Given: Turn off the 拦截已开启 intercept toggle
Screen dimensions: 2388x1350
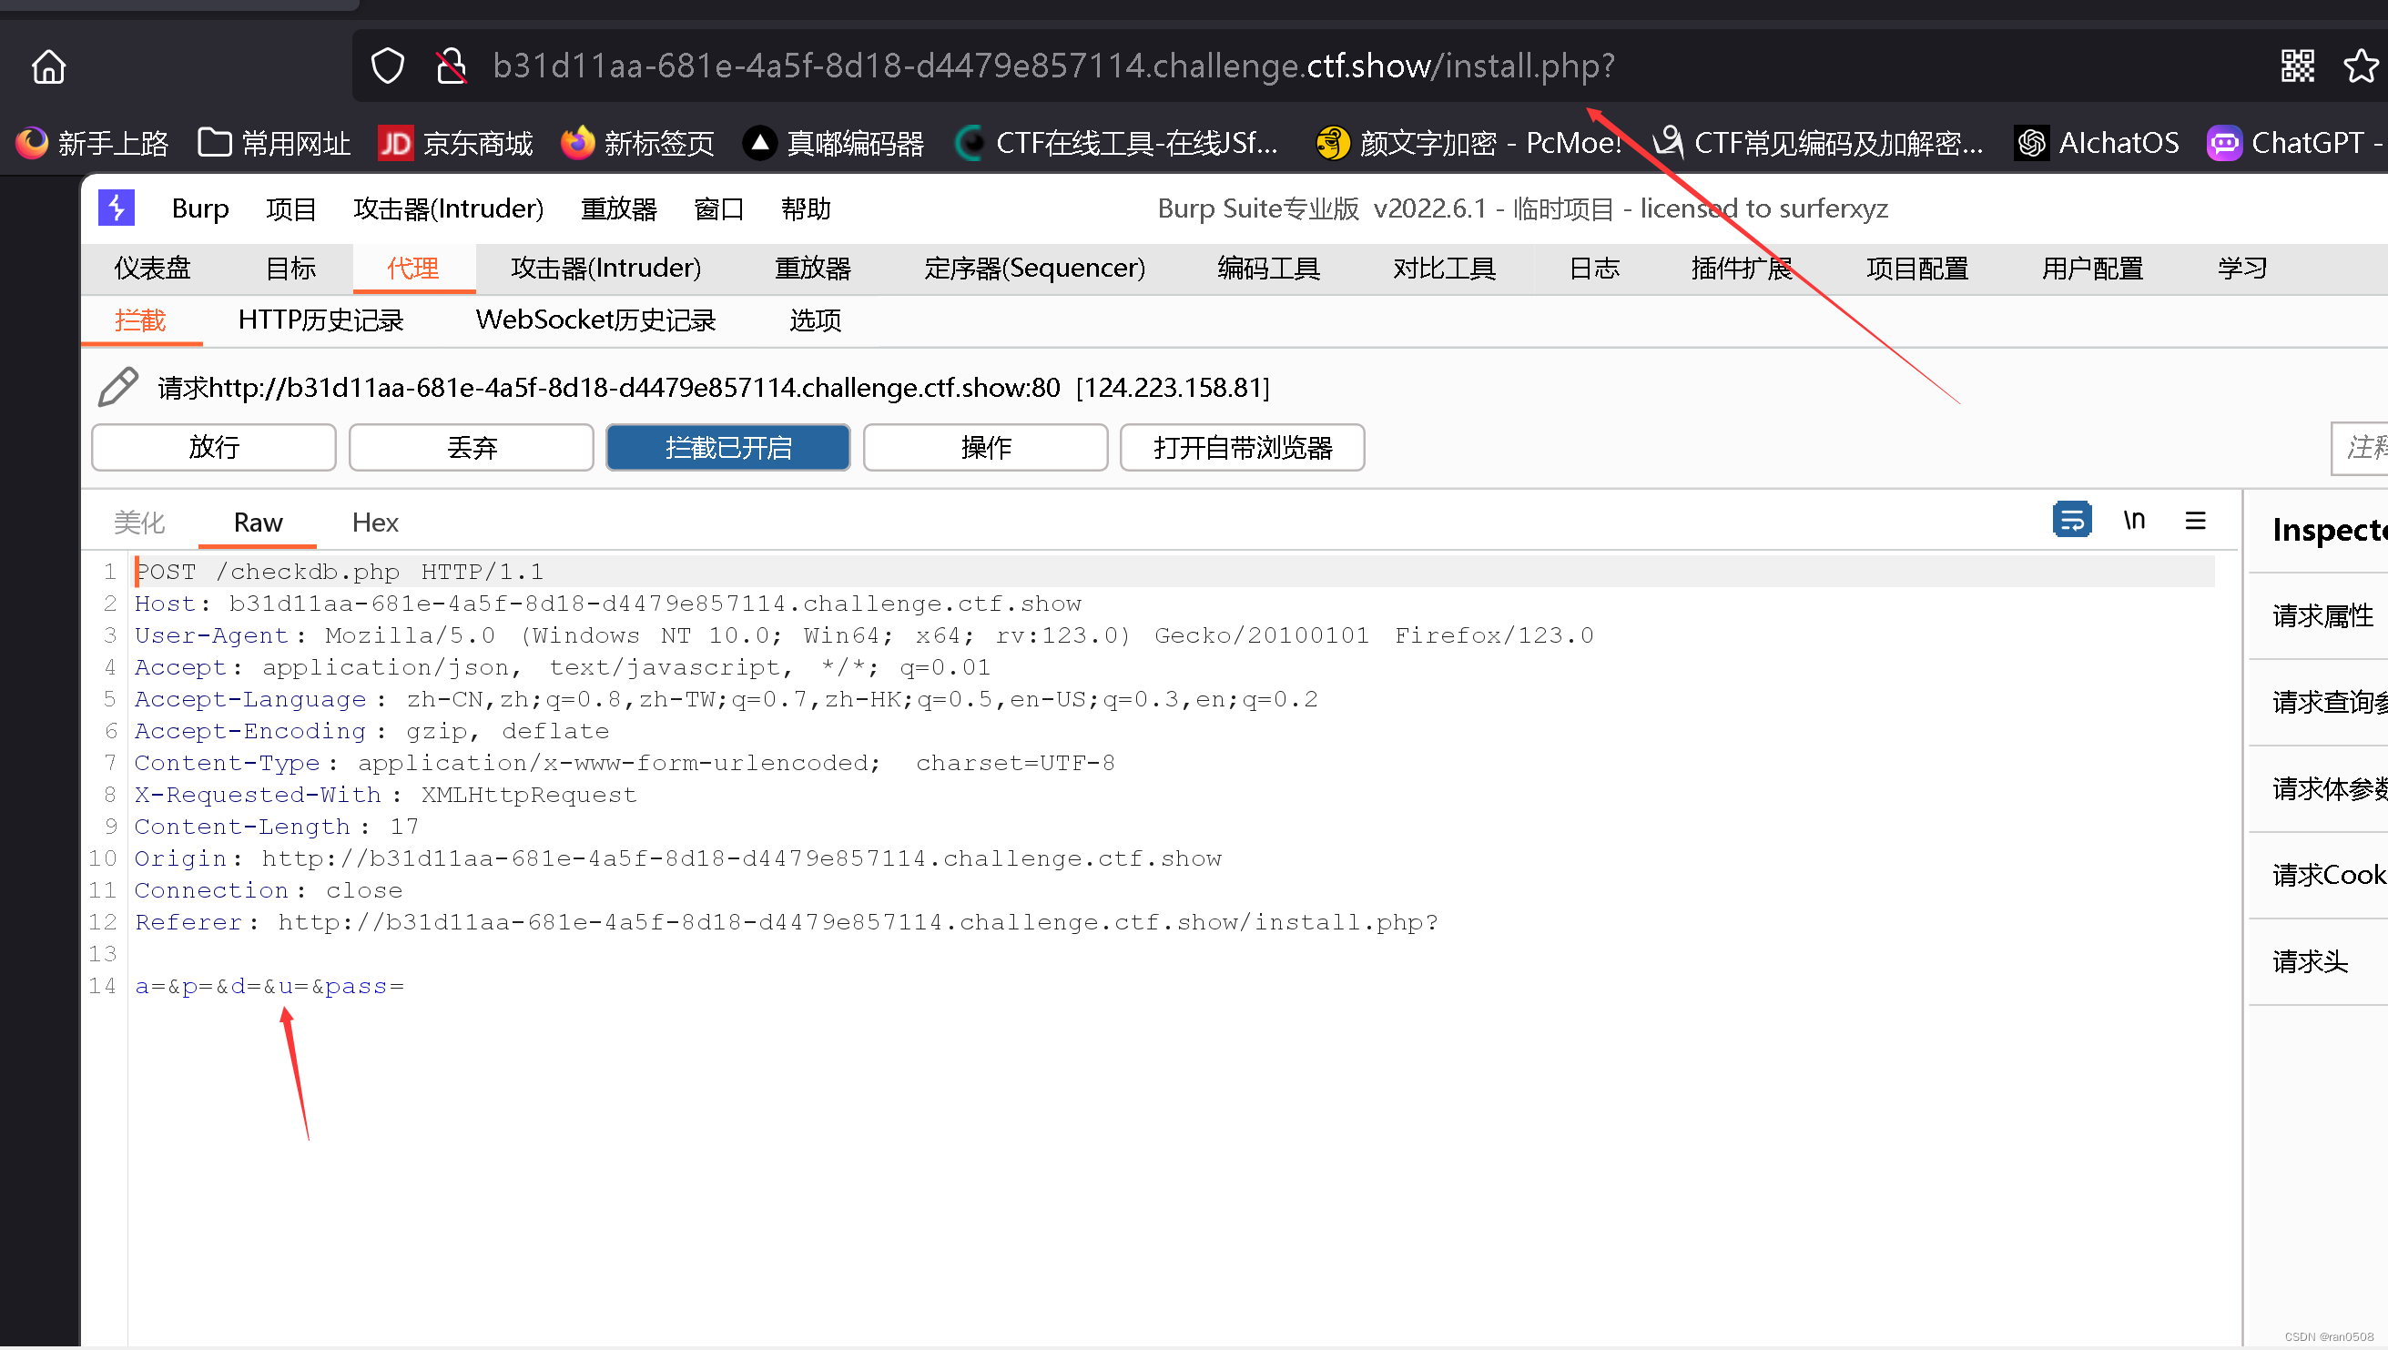Looking at the screenshot, I should click(727, 448).
